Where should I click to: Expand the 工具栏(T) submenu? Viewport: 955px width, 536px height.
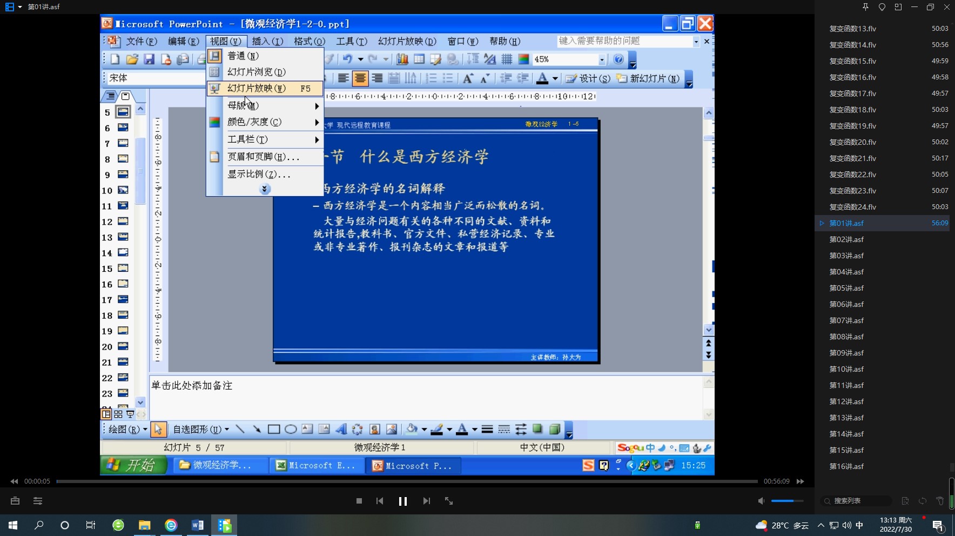[x=265, y=139]
